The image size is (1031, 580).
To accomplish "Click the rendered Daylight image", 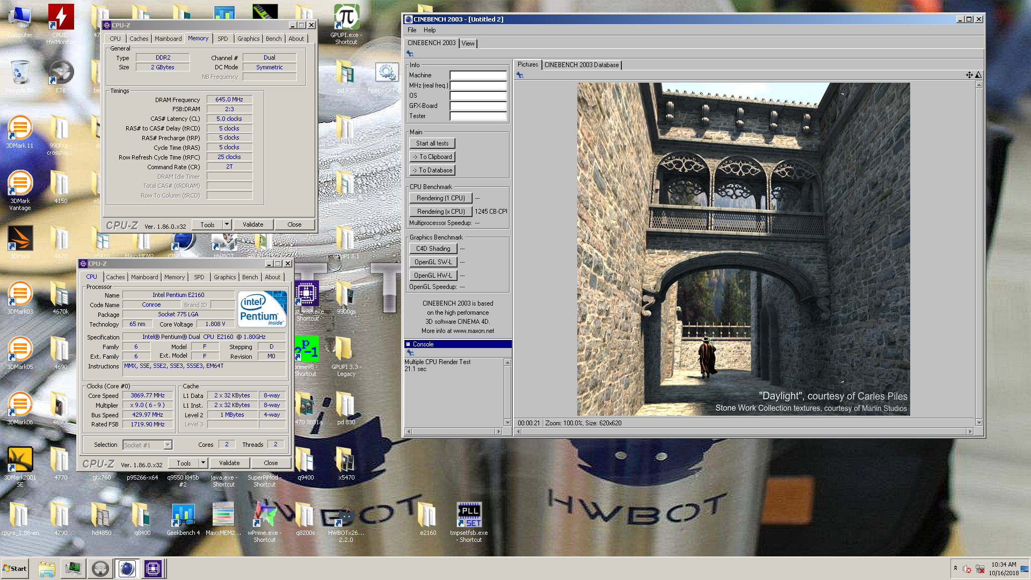I will [743, 249].
